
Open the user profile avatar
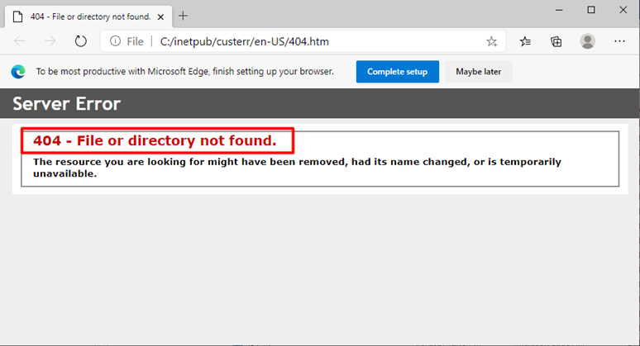(x=587, y=41)
